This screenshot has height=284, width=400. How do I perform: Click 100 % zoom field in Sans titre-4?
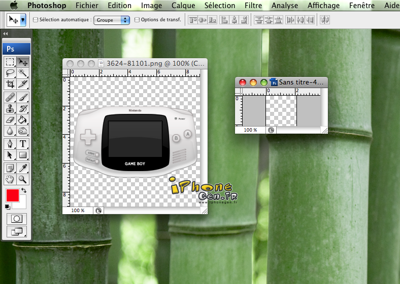(250, 130)
